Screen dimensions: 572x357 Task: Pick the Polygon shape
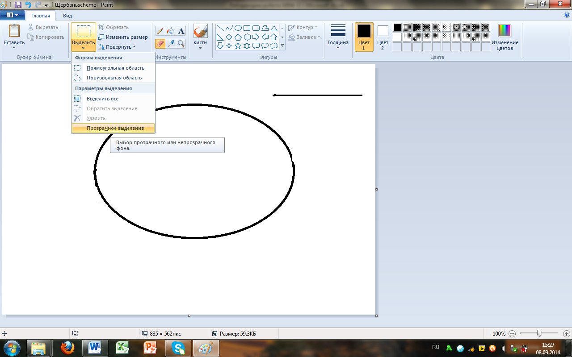click(x=265, y=28)
